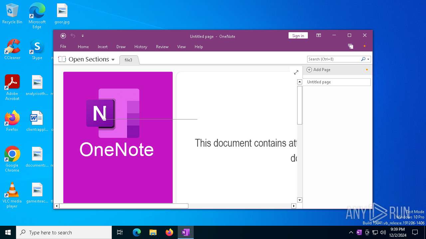The image size is (426, 239).
Task: Open Task View from the taskbar
Action: pos(120,232)
